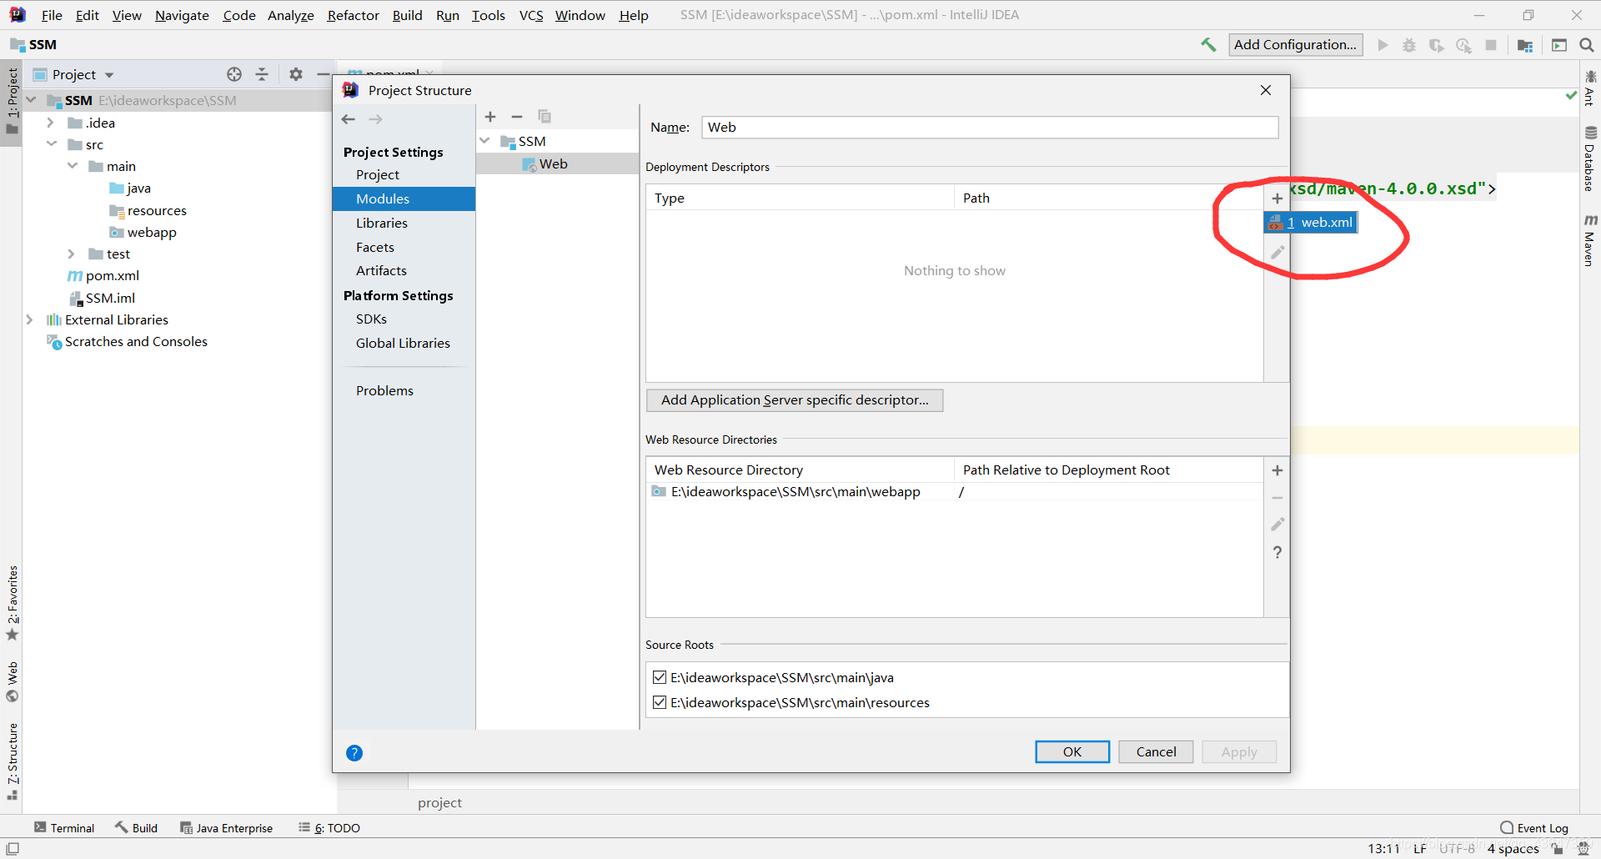Click the Run Anything icon near search
The height and width of the screenshot is (859, 1601).
pos(1559,45)
